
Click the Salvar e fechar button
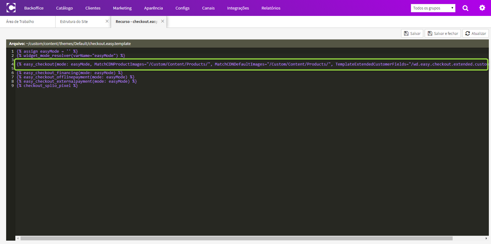coord(443,33)
